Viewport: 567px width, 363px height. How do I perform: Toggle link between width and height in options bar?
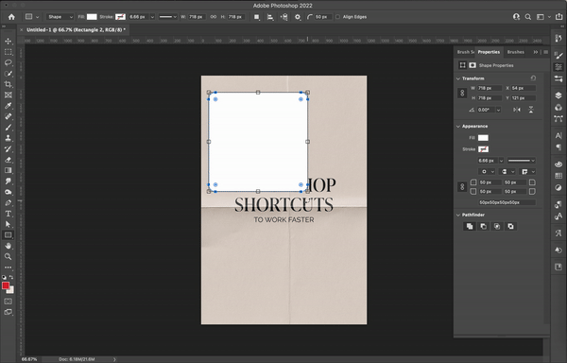tap(214, 17)
